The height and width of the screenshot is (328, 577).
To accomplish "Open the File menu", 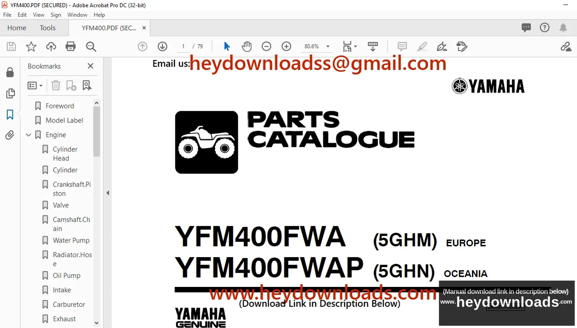I will [x=7, y=14].
